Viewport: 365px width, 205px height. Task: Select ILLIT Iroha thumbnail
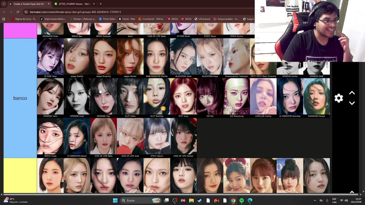pos(130,98)
